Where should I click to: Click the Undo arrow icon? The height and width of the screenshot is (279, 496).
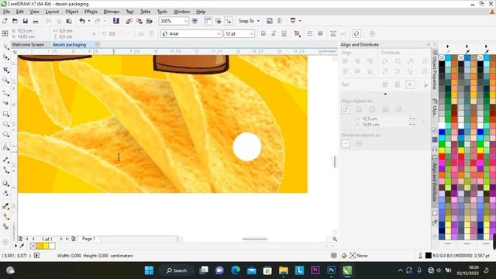[x=82, y=21]
